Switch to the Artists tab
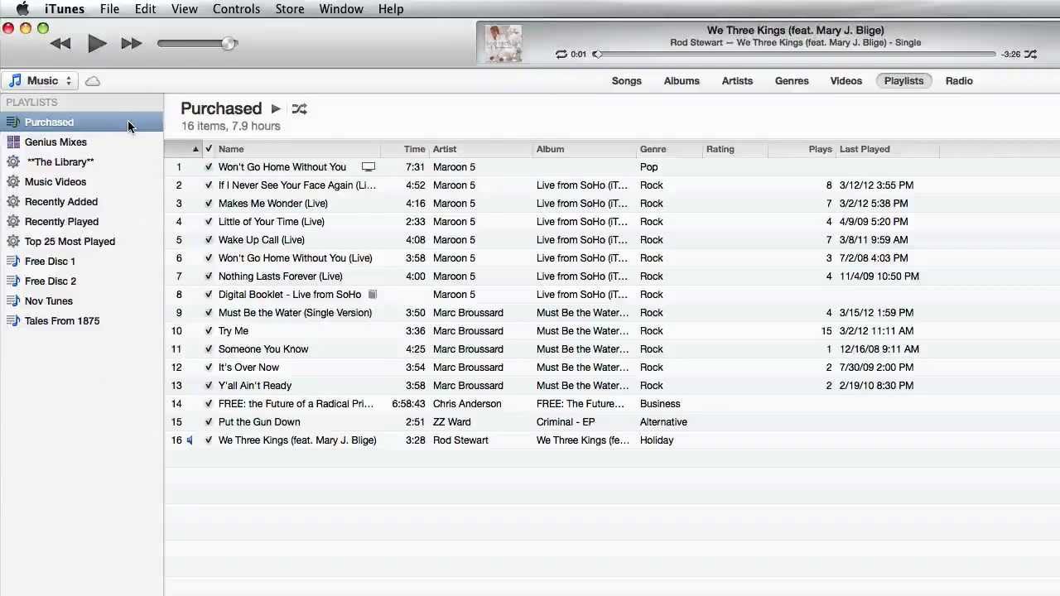Image resolution: width=1060 pixels, height=596 pixels. [737, 81]
